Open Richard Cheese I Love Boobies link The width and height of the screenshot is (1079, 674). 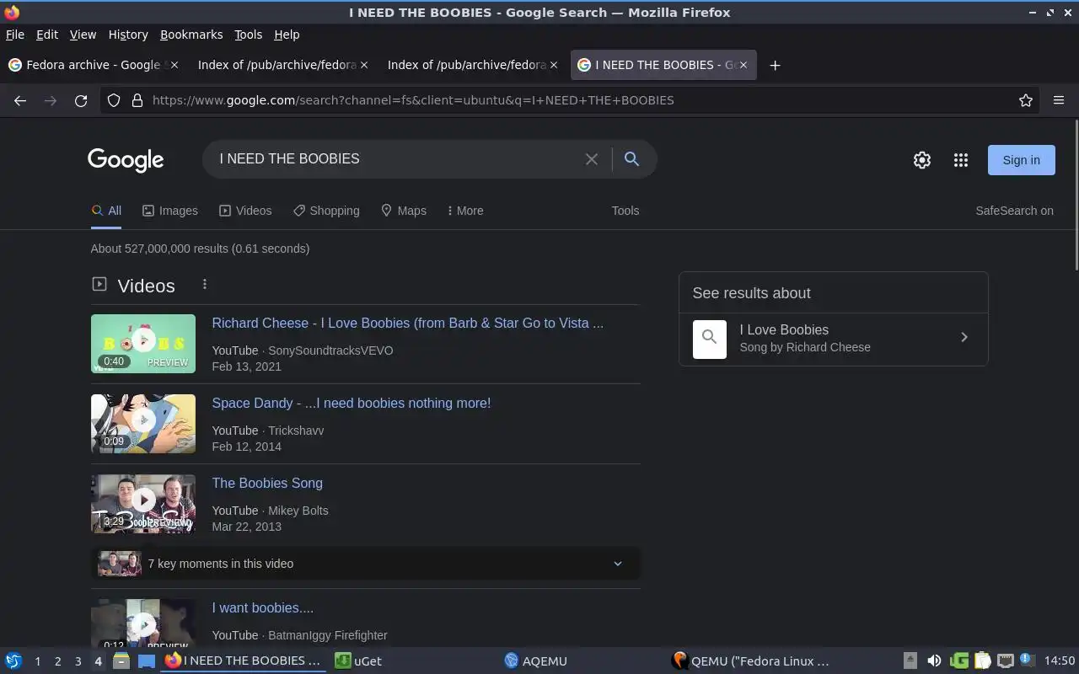[407, 323]
